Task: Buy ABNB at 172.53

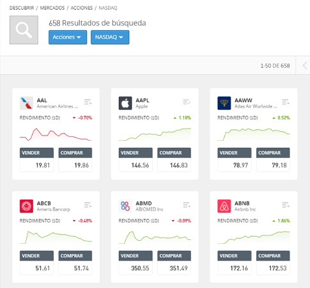Action: coord(273,262)
